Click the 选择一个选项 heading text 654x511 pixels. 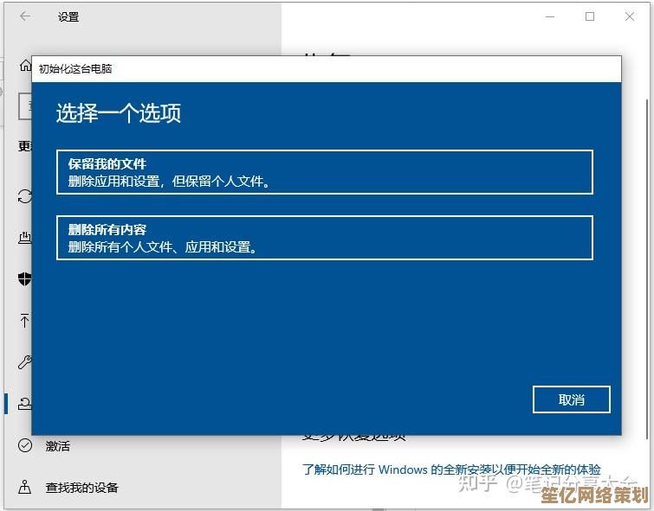[x=119, y=113]
